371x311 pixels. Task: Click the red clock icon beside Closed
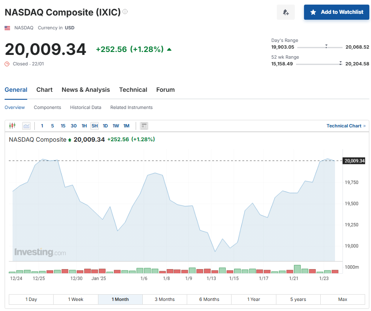click(7, 64)
